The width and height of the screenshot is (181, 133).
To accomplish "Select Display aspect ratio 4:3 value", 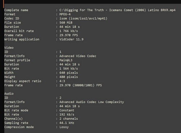I will pos(62,81).
